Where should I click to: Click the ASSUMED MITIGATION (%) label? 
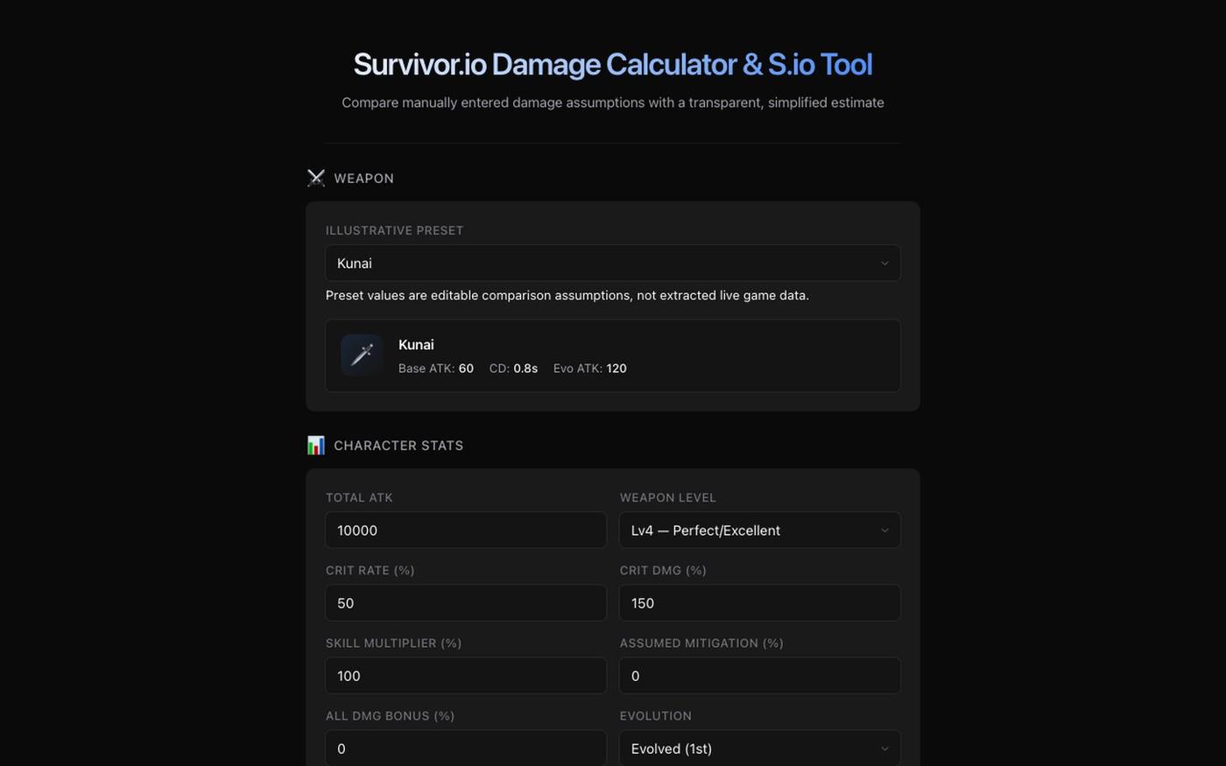point(701,643)
